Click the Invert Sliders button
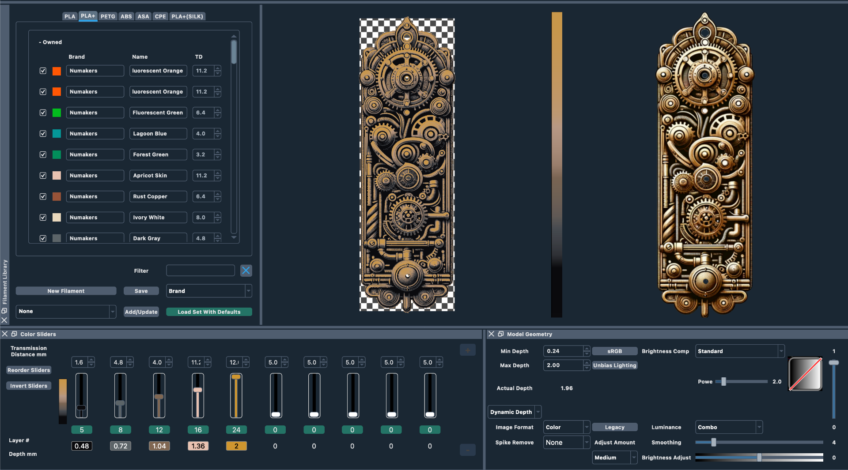Viewport: 848px width, 470px height. coord(29,386)
